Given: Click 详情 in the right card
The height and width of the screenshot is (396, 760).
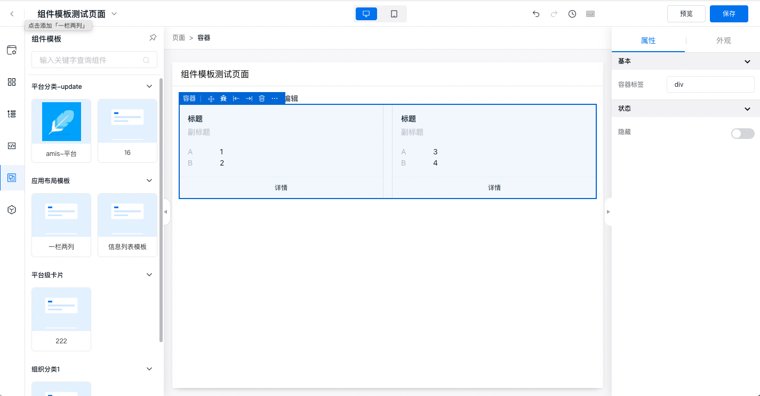Looking at the screenshot, I should pos(494,188).
